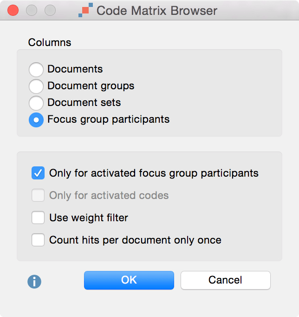This screenshot has height=317, width=299.
Task: Click the Cancel button
Action: click(226, 280)
